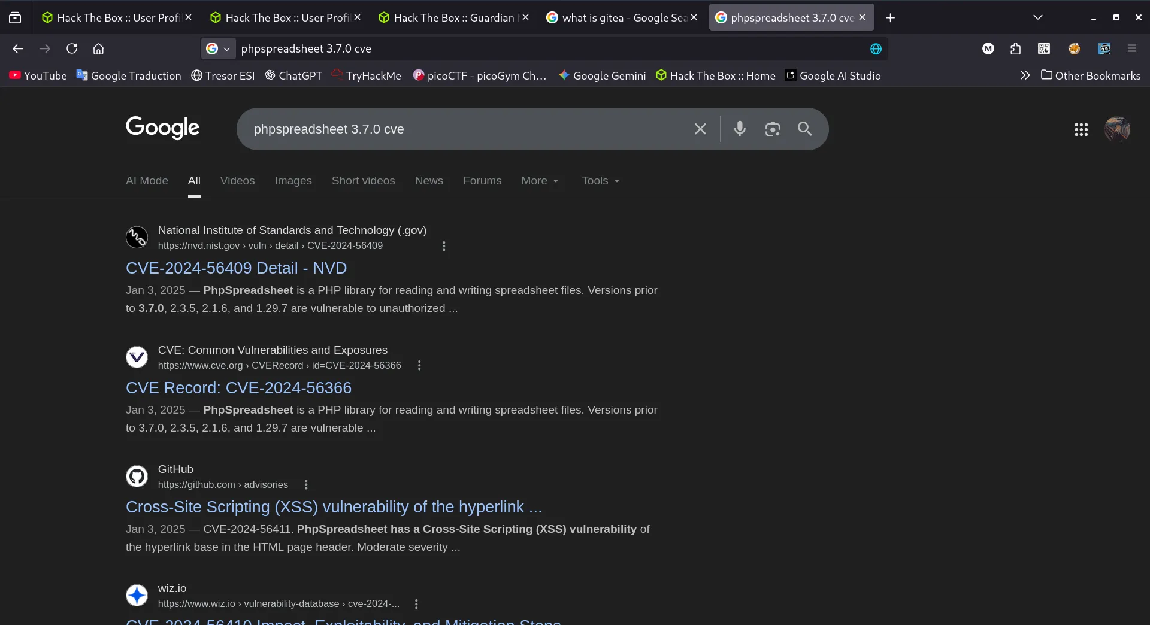Open the browser hamburger menu
1150x625 pixels.
click(1132, 49)
